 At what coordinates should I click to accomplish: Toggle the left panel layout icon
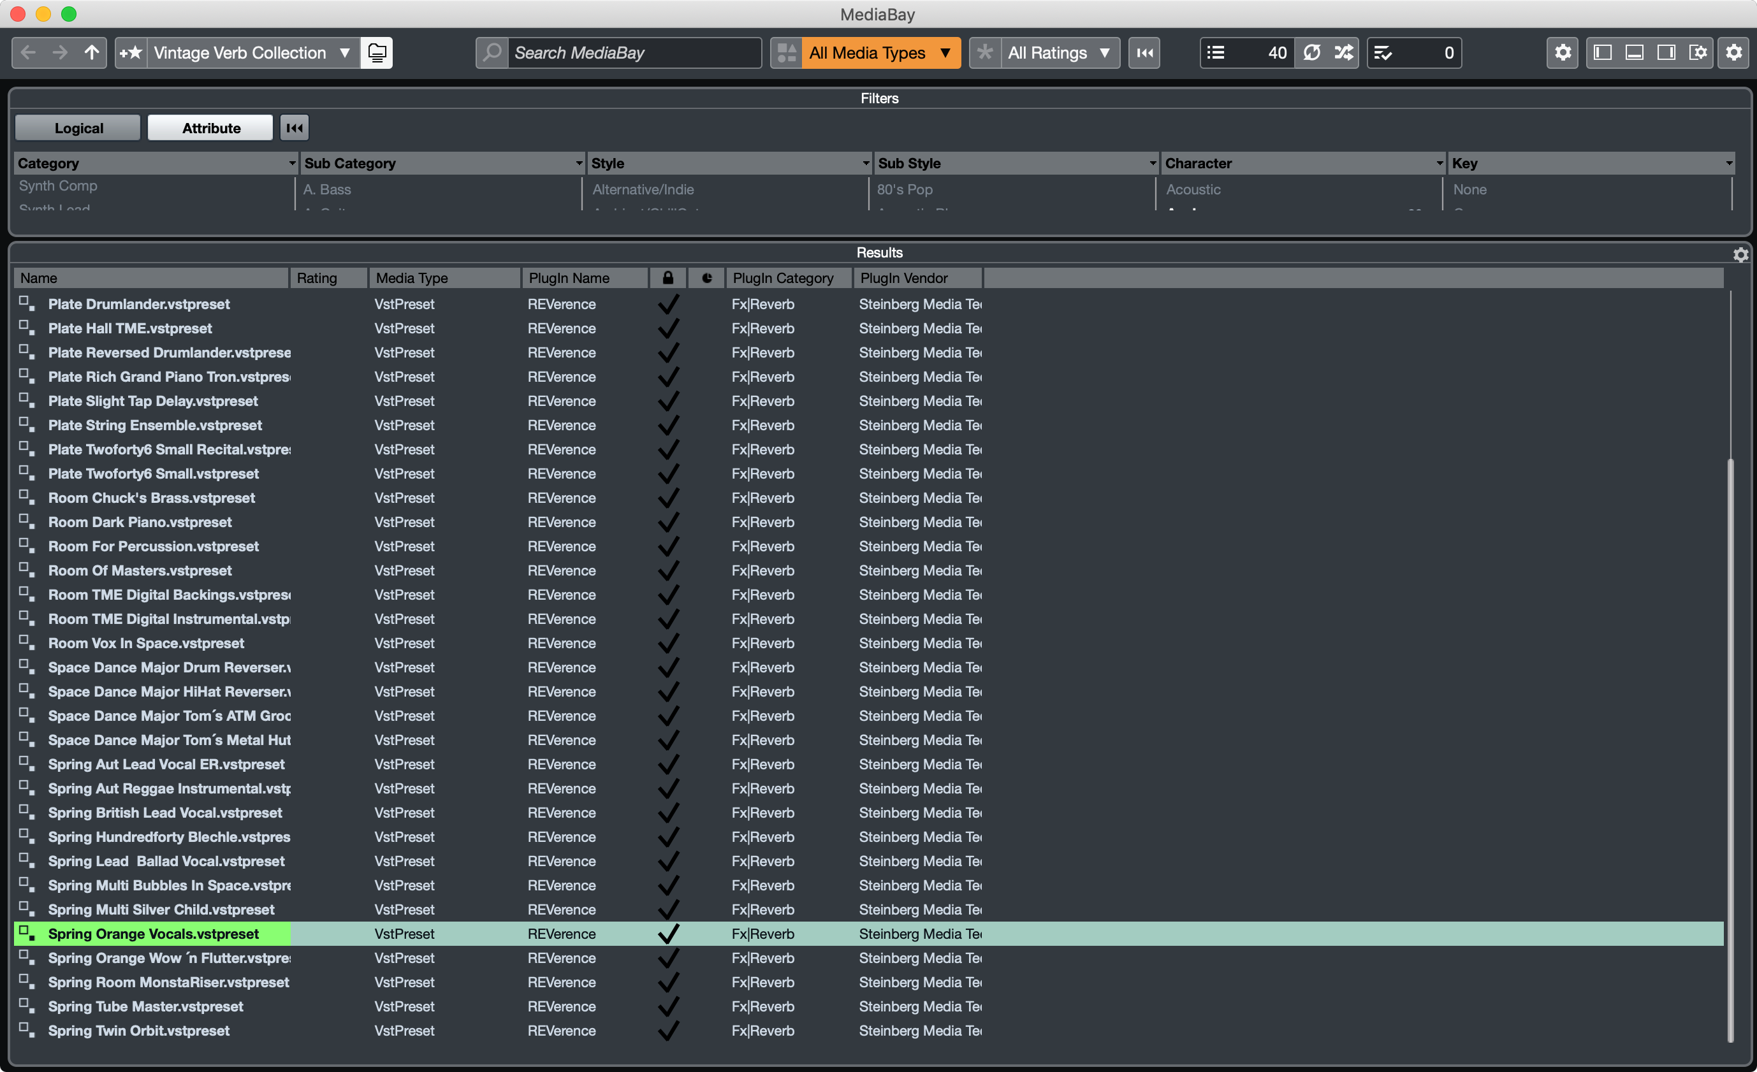tap(1602, 53)
